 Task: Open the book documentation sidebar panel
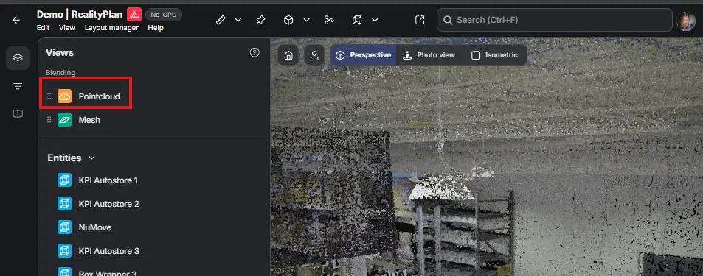18,115
